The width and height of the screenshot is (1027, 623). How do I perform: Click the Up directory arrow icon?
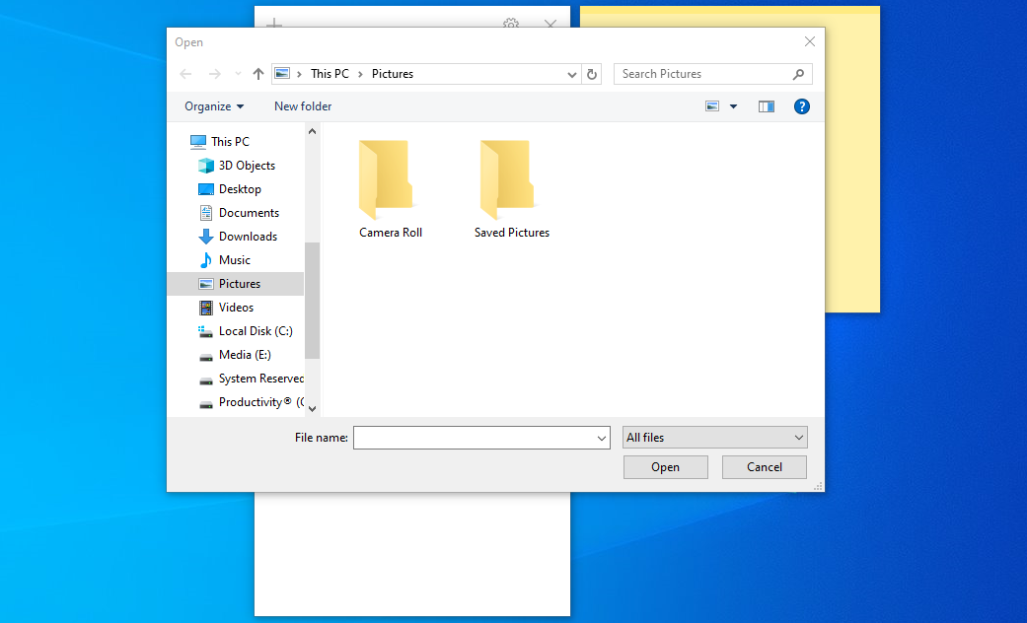point(258,74)
